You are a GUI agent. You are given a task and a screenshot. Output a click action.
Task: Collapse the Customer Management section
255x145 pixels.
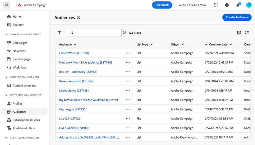(6, 95)
